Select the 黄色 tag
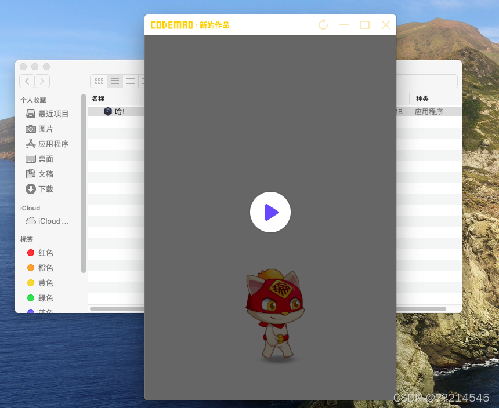Screen dimensions: 499x408 [40, 283]
